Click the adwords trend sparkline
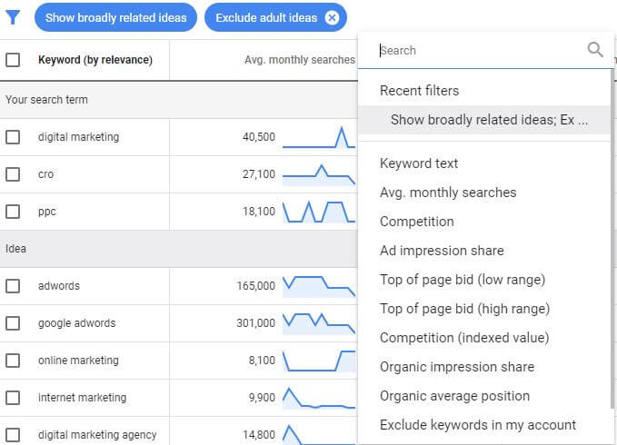The height and width of the screenshot is (445, 617). 319,286
